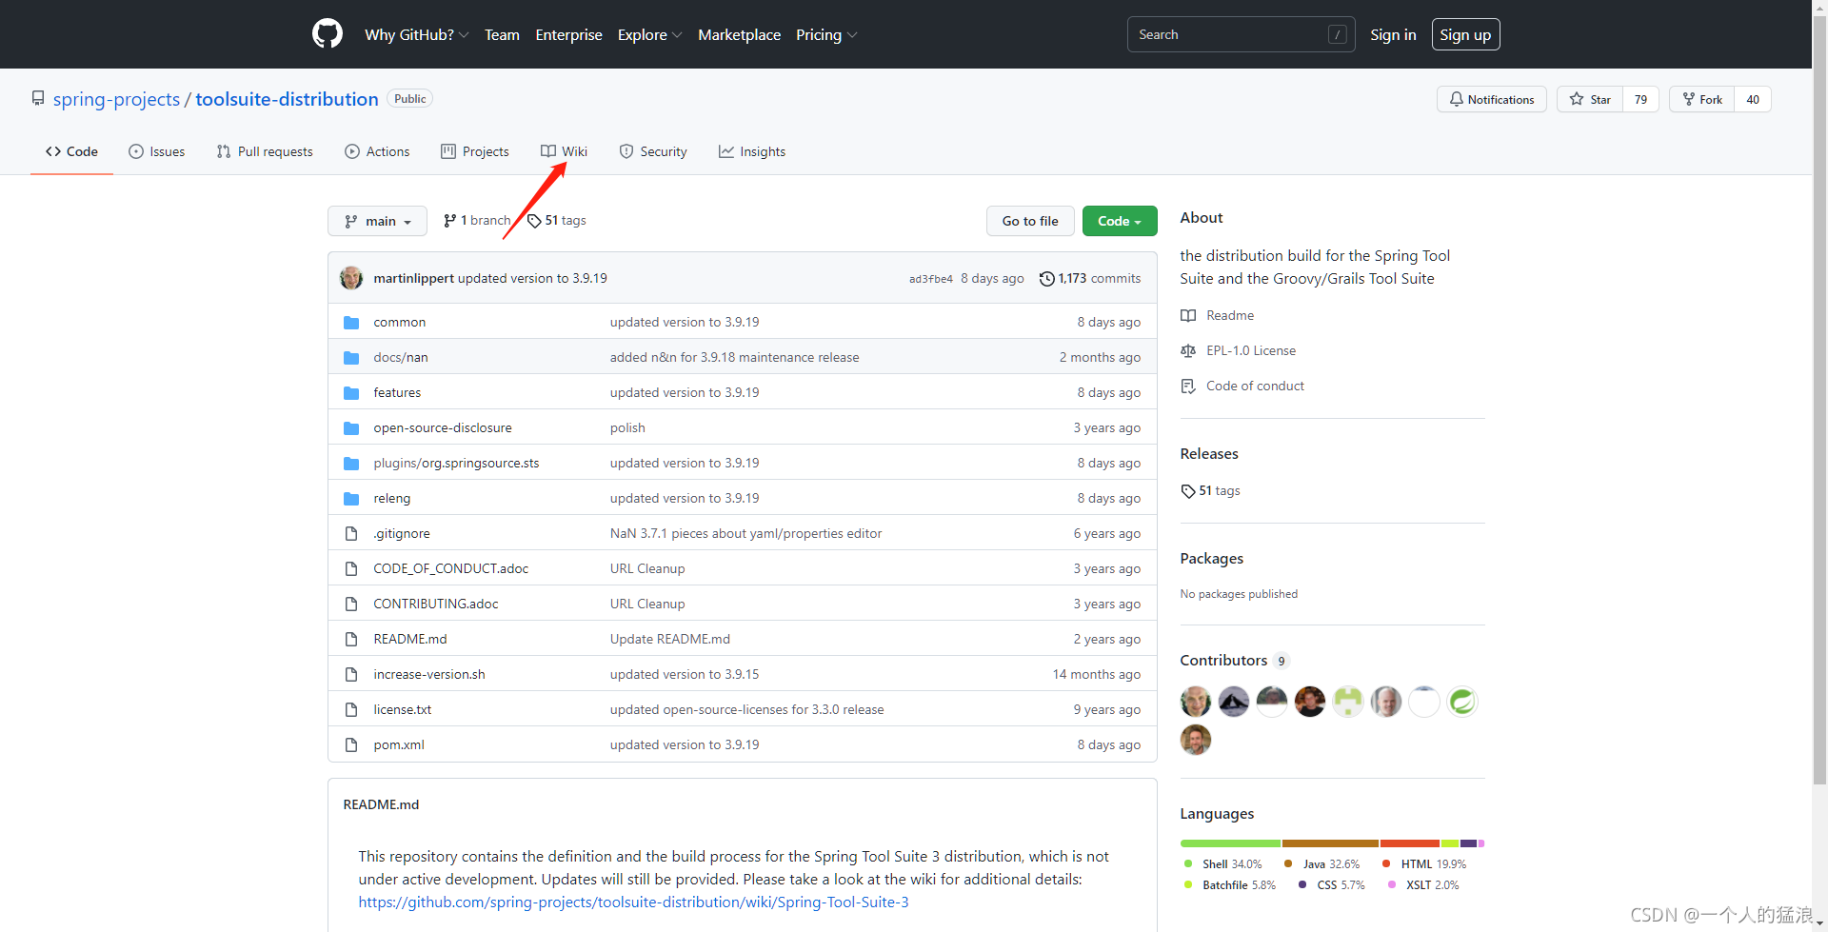Click the green Shell segment of language bar
Image resolution: width=1828 pixels, height=932 pixels.
click(1230, 843)
